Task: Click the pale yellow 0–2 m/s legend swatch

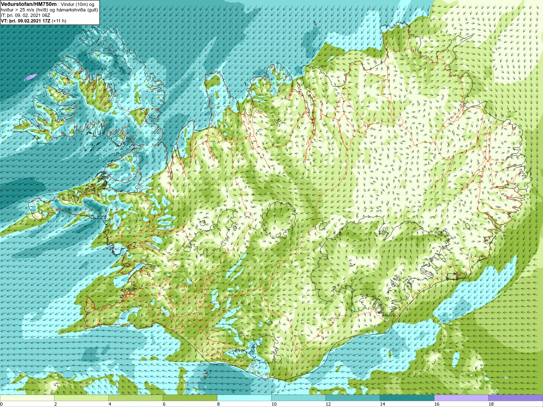Action: pos(27,398)
